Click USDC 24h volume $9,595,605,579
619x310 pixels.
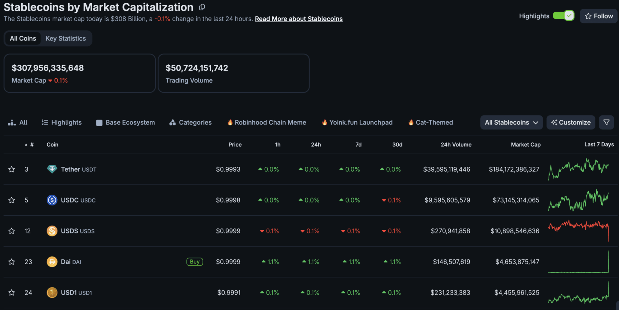click(447, 200)
